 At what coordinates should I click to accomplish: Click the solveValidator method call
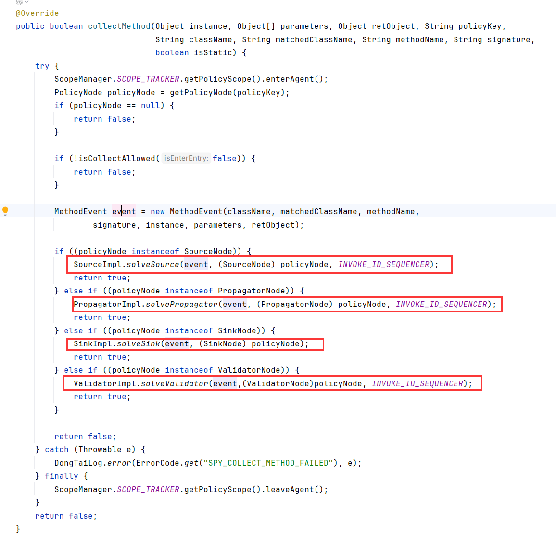click(x=174, y=384)
